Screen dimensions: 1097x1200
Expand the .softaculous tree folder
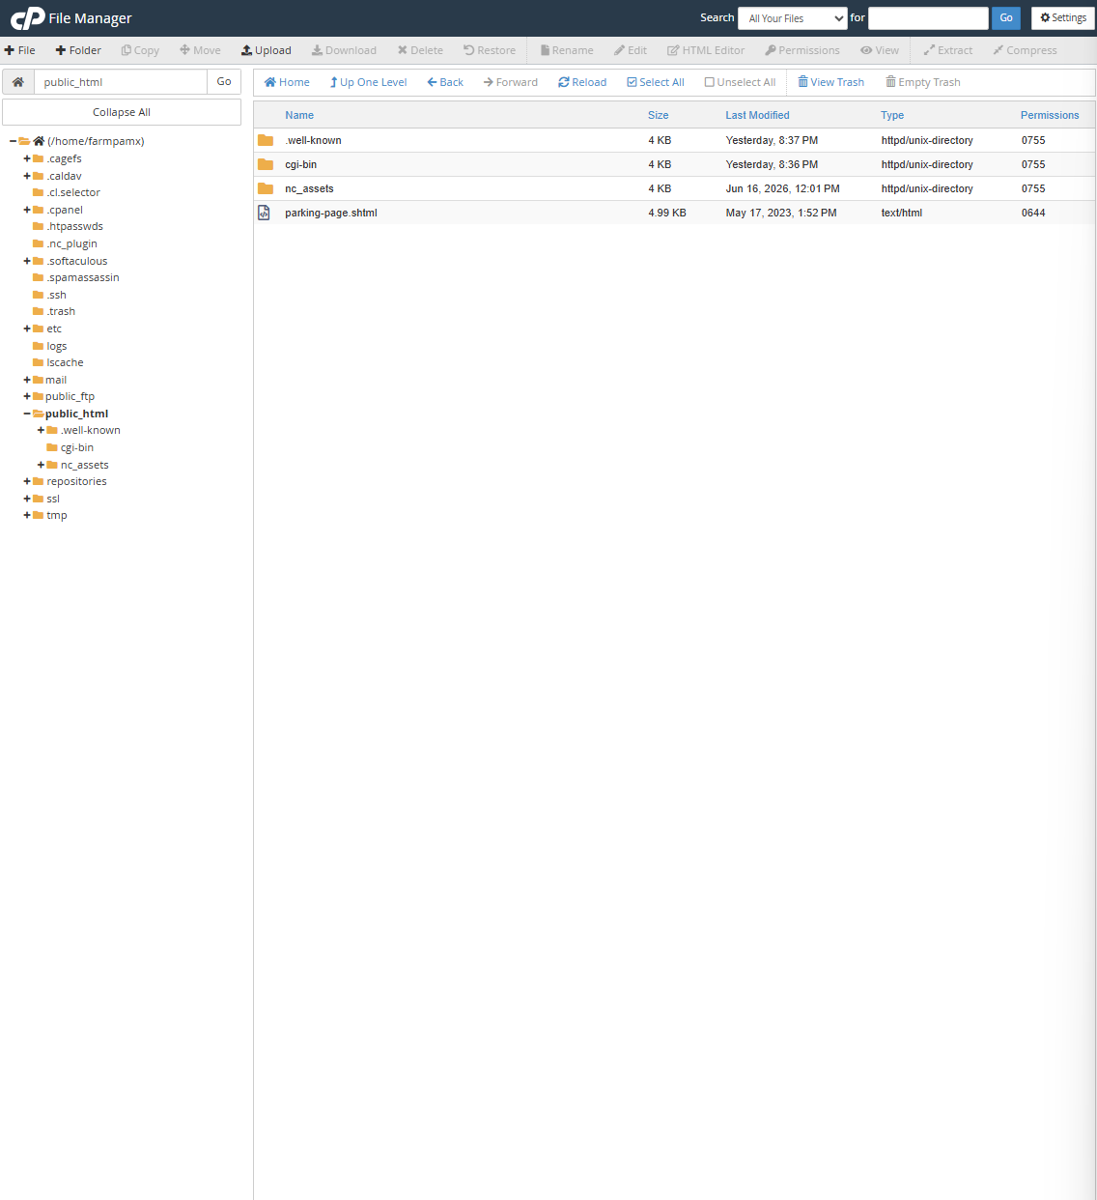pos(27,261)
